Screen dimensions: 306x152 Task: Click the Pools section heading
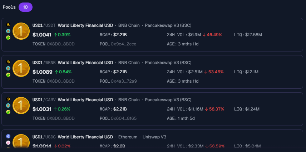(9, 7)
